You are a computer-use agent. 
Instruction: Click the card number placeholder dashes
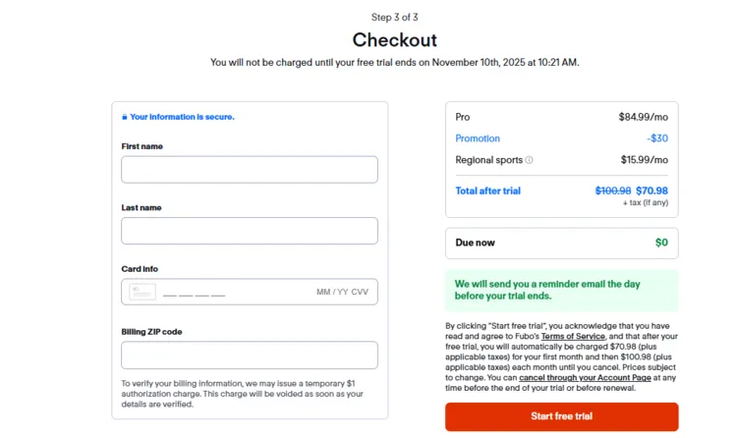click(x=195, y=293)
